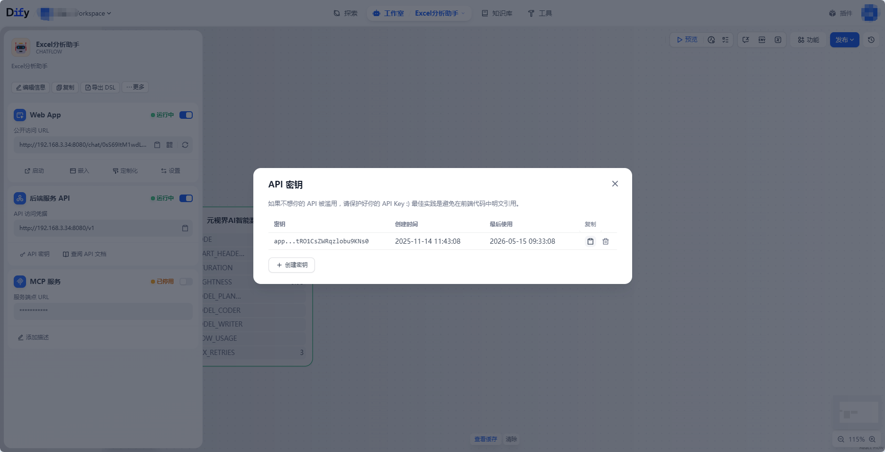
Task: Click the 115% zoom level
Action: click(857, 439)
